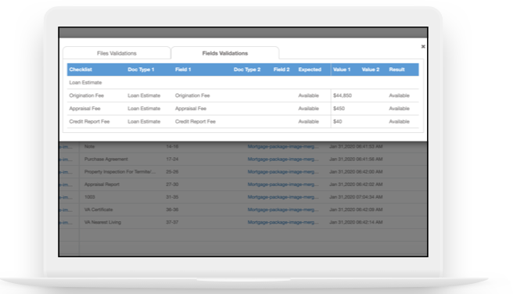Select the Loan Estimate group row
The height and width of the screenshot is (294, 513).
[x=242, y=82]
